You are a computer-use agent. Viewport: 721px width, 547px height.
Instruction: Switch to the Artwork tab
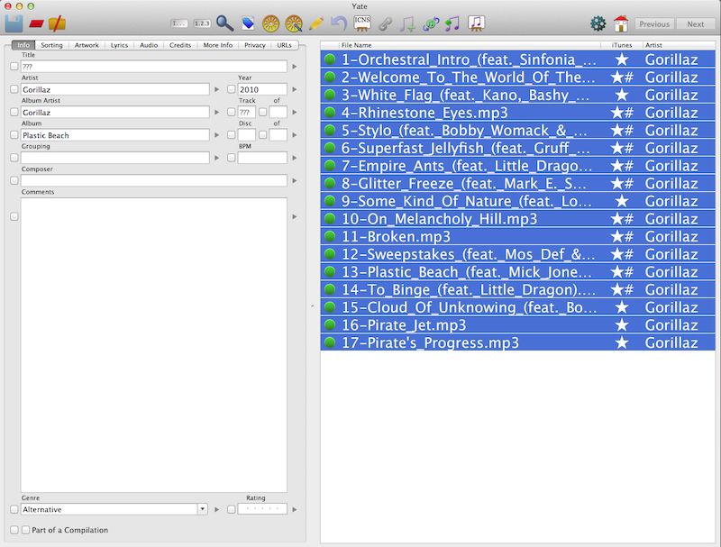(87, 45)
